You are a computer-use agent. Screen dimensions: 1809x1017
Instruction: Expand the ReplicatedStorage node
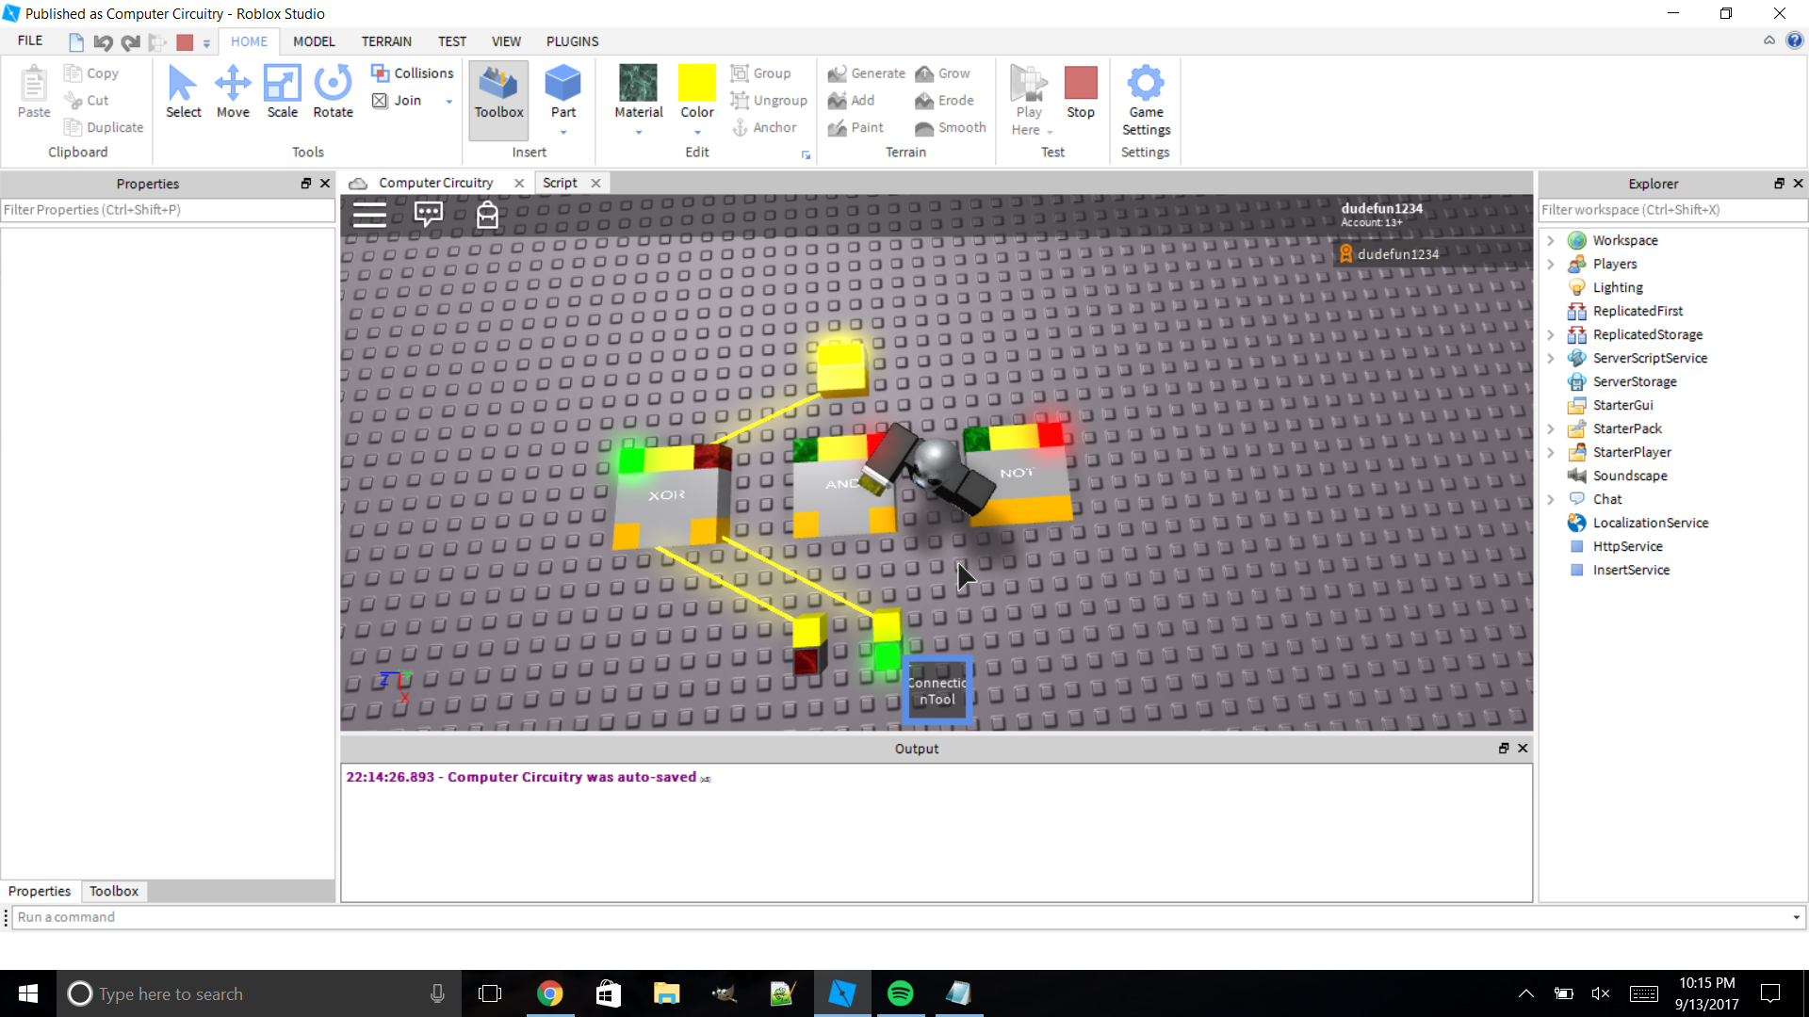point(1551,335)
